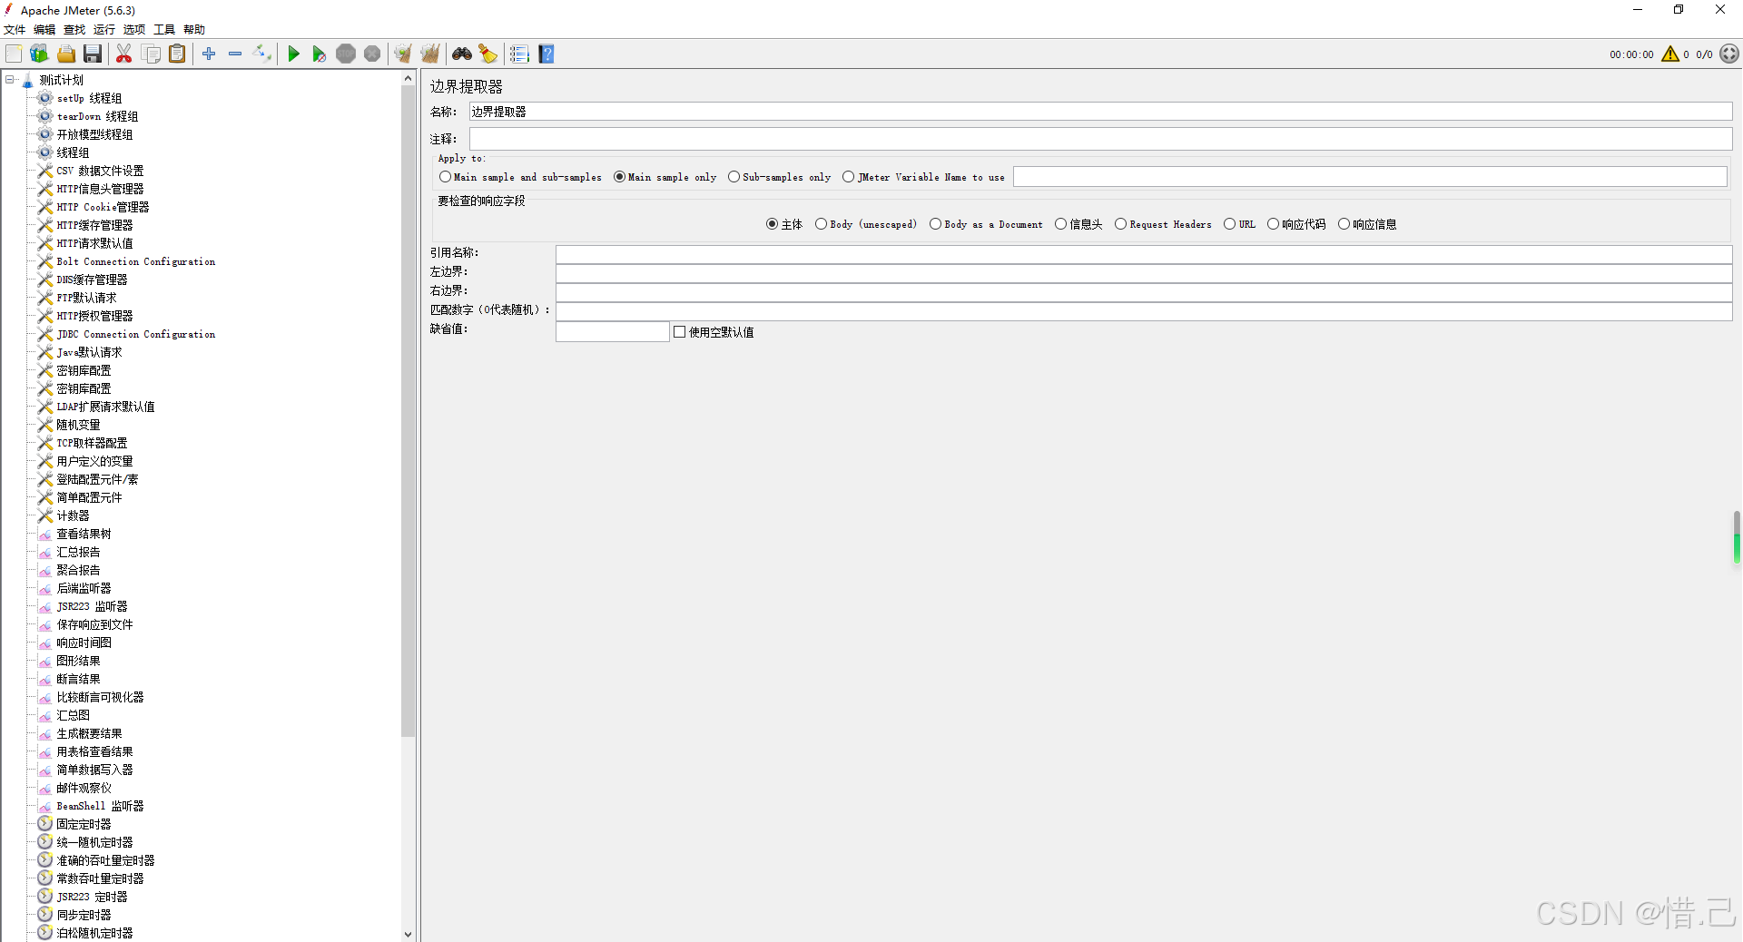The width and height of the screenshot is (1743, 942).
Task: Start test with no pauses
Action: pyautogui.click(x=320, y=54)
